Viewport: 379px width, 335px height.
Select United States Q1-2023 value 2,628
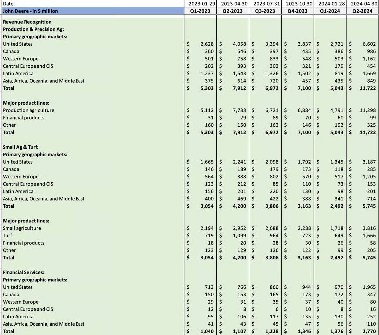(207, 44)
